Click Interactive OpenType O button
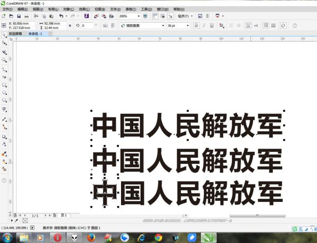This screenshot has height=243, width=317. 283,25
